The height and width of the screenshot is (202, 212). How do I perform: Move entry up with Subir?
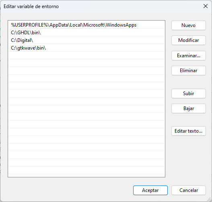click(189, 94)
